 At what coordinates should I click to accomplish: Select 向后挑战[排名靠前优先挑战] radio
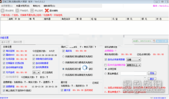point(63,75)
